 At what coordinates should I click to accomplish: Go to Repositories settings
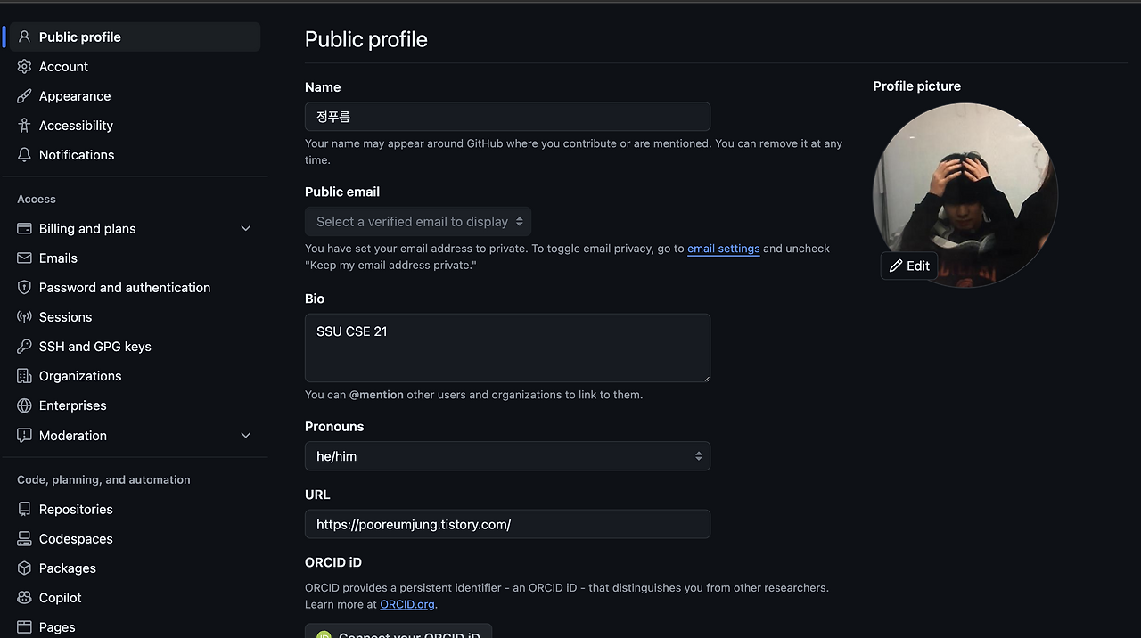(x=76, y=510)
